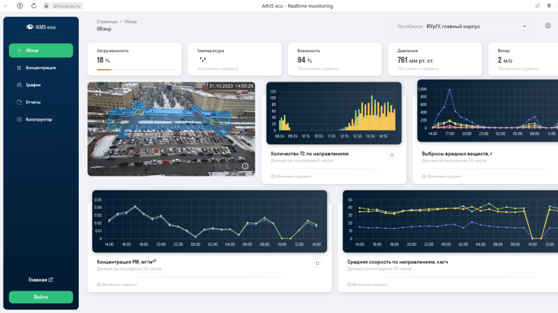The width and height of the screenshot is (558, 313).
Task: Expand the Концентрация PM chart to fullscreen
Action: coord(317,264)
